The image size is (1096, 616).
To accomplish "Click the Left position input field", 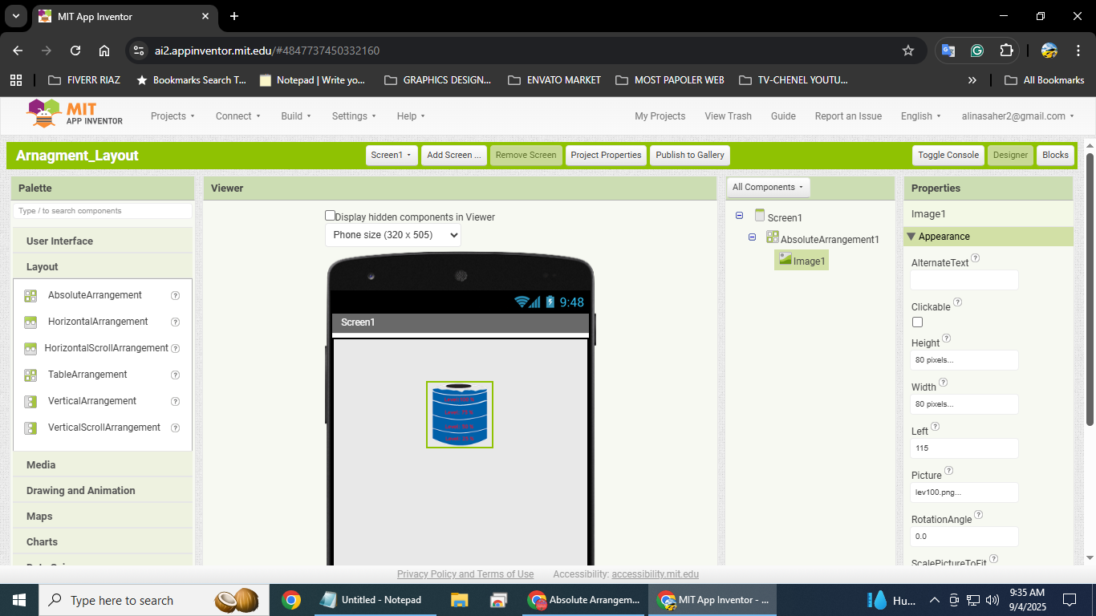I will click(964, 448).
